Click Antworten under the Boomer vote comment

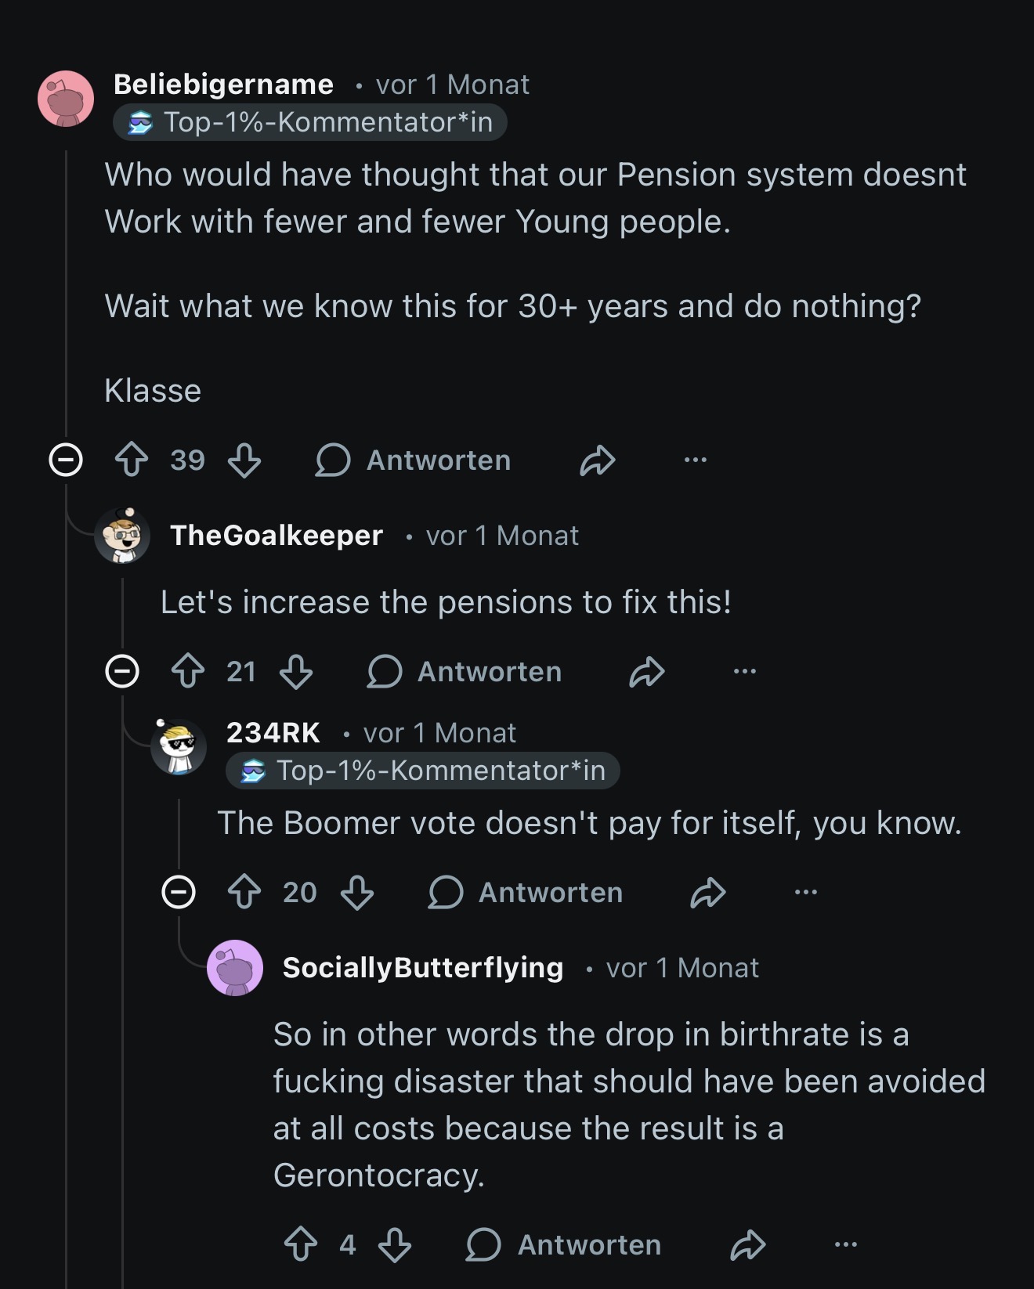tap(526, 893)
